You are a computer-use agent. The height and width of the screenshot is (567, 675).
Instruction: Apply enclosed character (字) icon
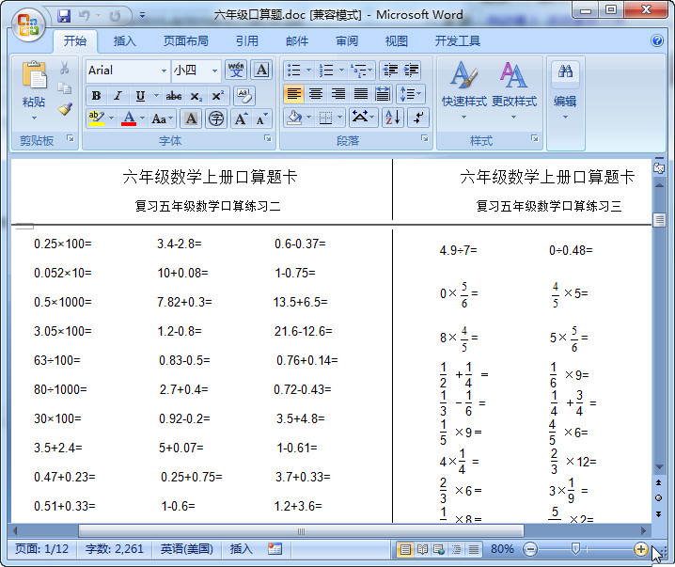[x=216, y=118]
